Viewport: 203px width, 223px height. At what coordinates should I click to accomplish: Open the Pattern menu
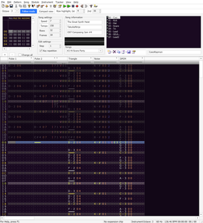coord(18,2)
